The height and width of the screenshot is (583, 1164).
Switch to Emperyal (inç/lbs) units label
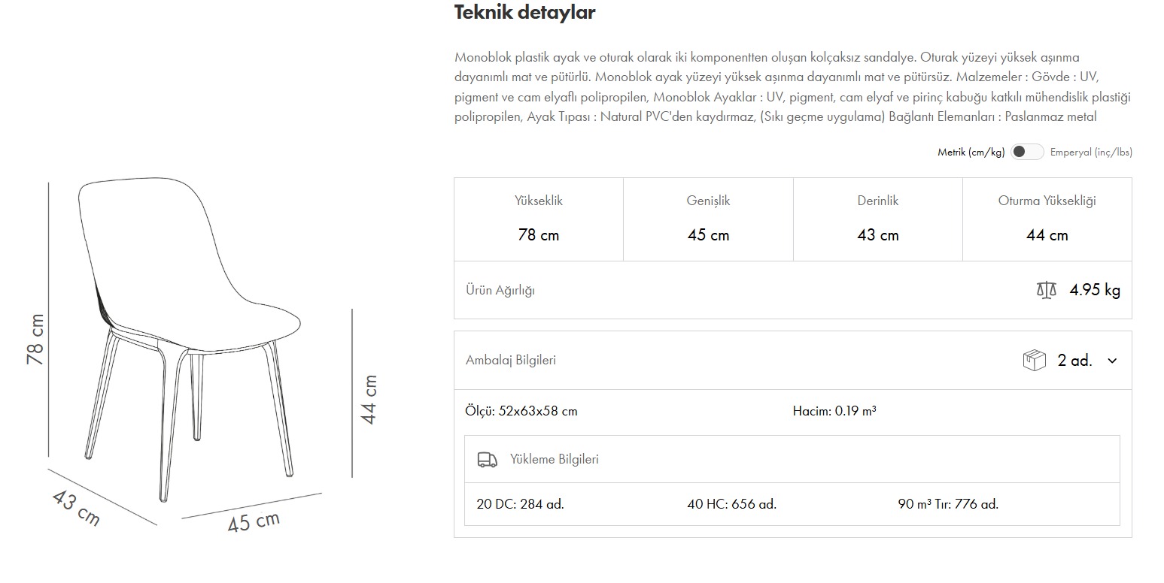tap(1091, 152)
